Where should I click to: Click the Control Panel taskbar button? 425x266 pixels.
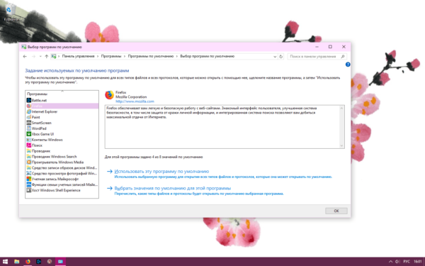pos(60,262)
